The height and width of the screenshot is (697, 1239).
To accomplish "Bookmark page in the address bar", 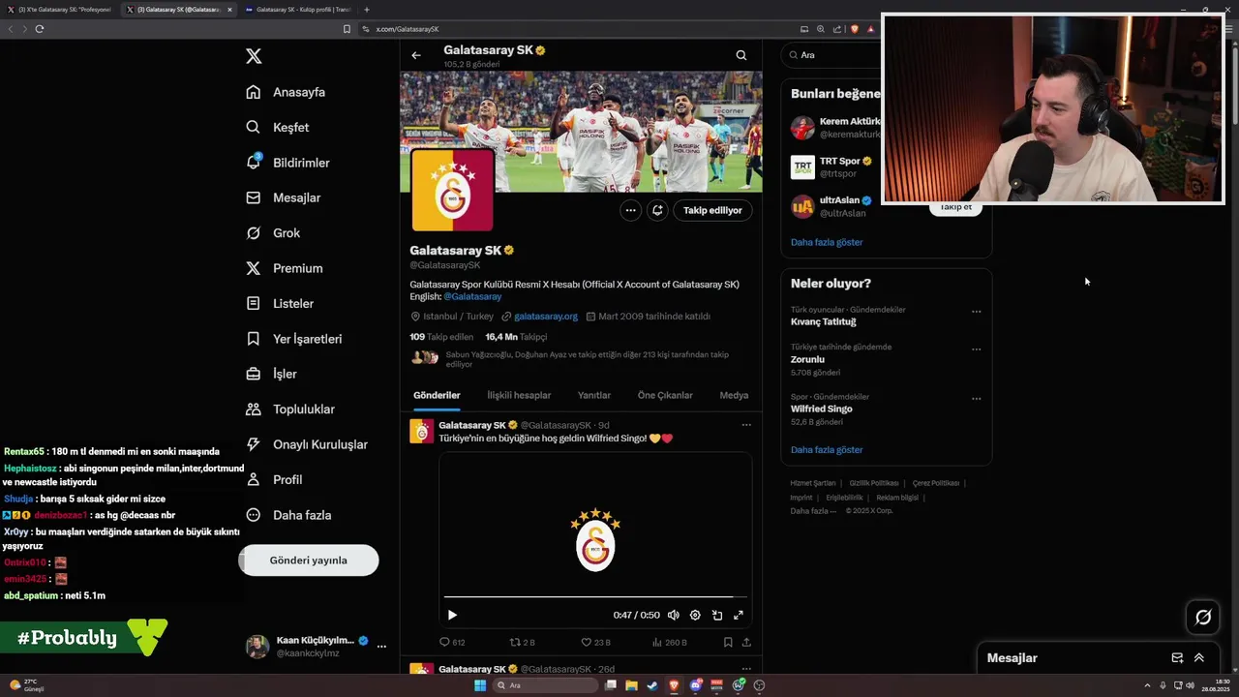I will 347,29.
